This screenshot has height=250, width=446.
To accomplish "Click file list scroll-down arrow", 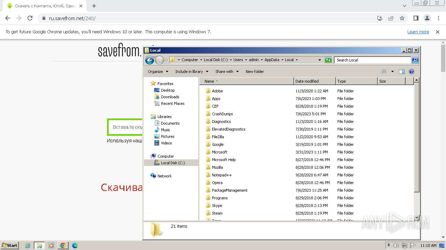I will pos(416,218).
